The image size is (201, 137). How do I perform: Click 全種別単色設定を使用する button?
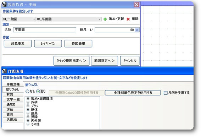point(133,93)
